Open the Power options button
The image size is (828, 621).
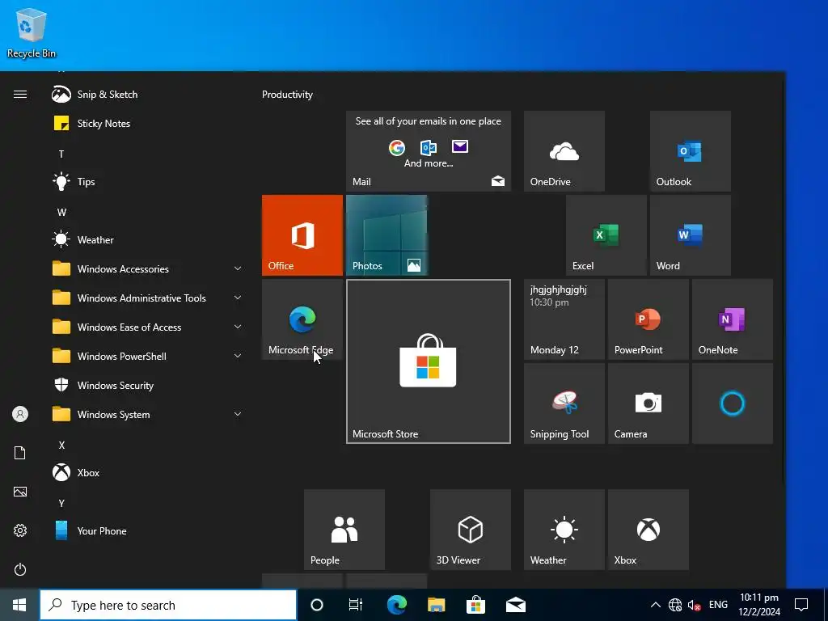[x=20, y=569]
